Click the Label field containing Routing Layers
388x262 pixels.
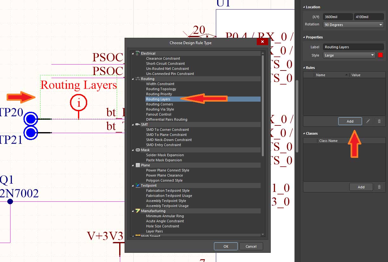[x=353, y=47]
